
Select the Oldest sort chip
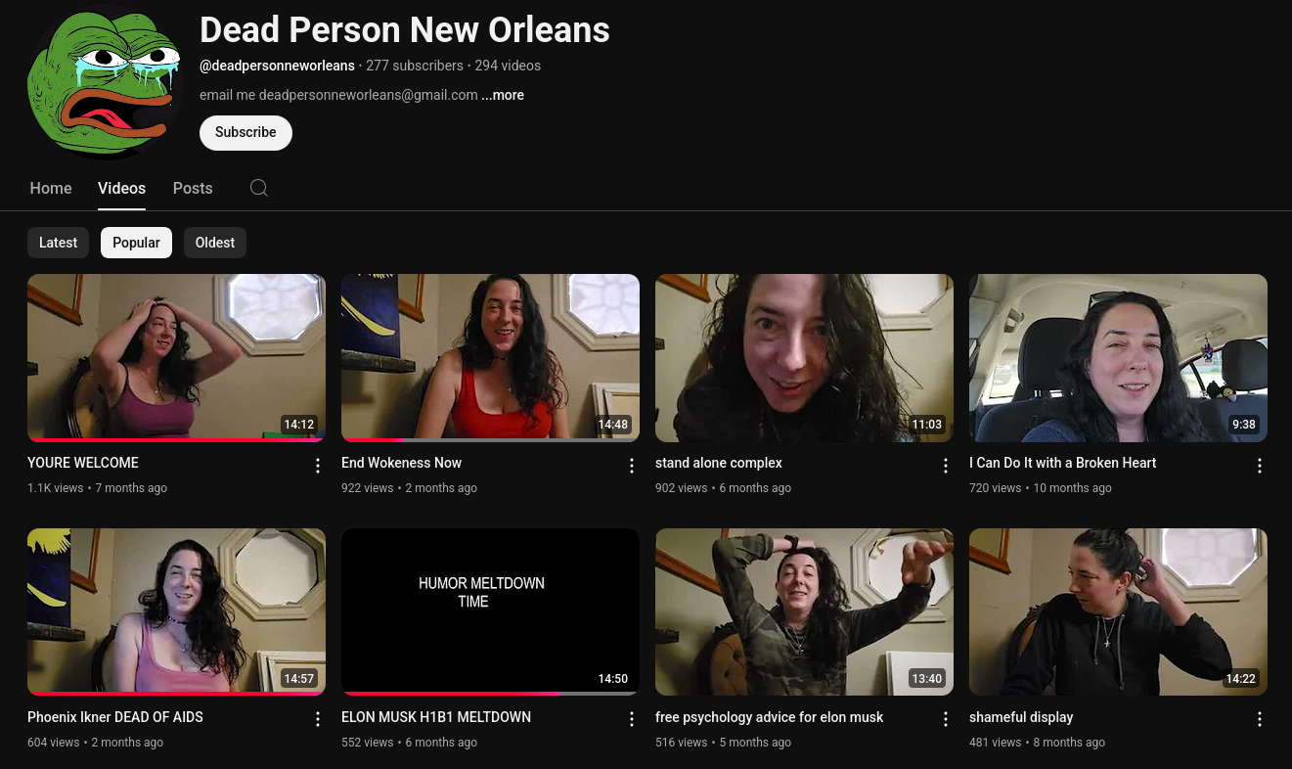click(x=215, y=243)
